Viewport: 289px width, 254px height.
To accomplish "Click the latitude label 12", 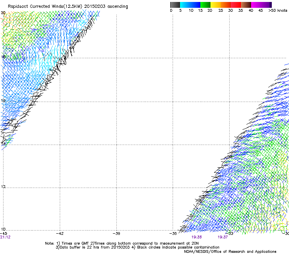I will click(x=3, y=187).
